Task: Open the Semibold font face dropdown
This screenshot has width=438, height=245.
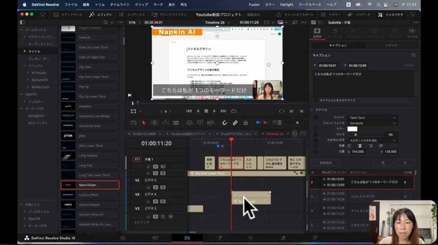Action: 373,123
